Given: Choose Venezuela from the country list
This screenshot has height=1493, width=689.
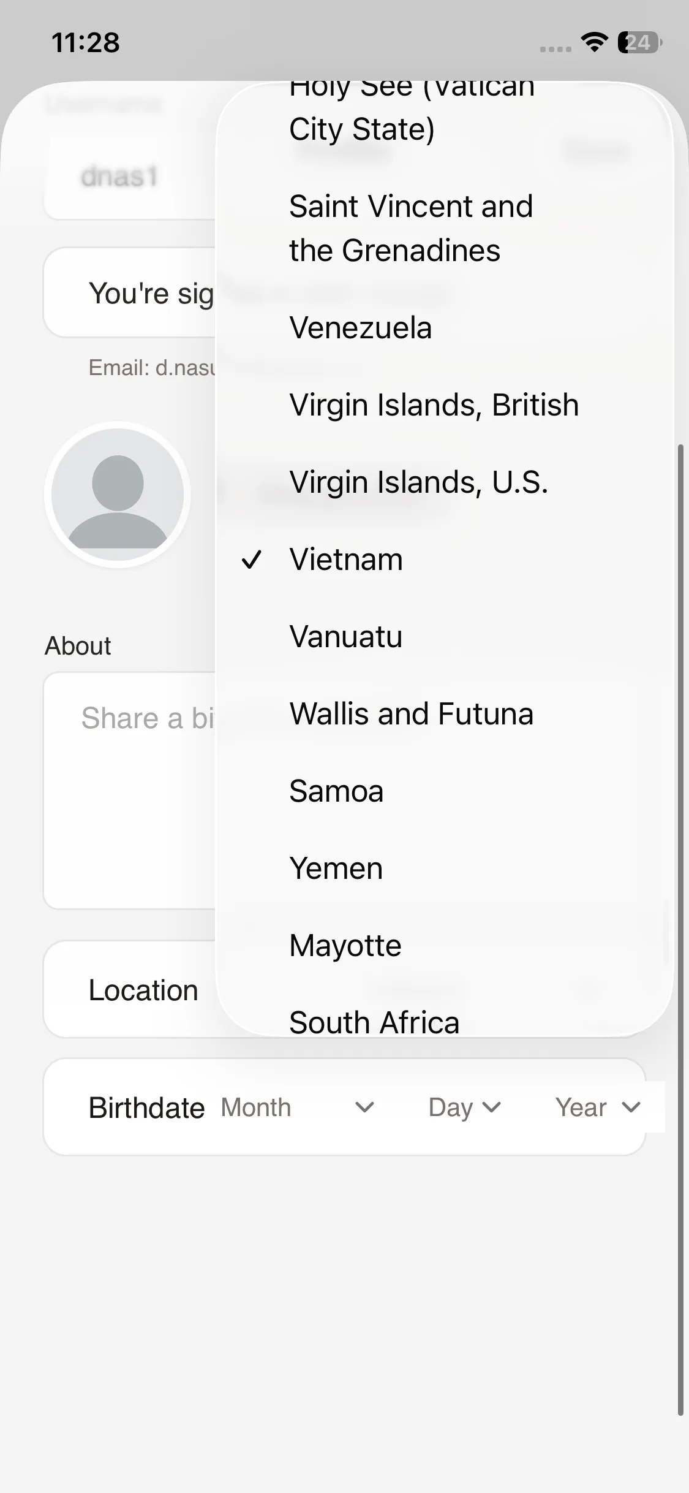Looking at the screenshot, I should (361, 328).
